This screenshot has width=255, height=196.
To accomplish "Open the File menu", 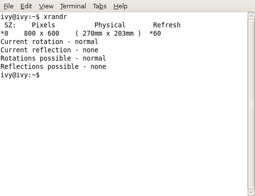I will tap(8, 6).
